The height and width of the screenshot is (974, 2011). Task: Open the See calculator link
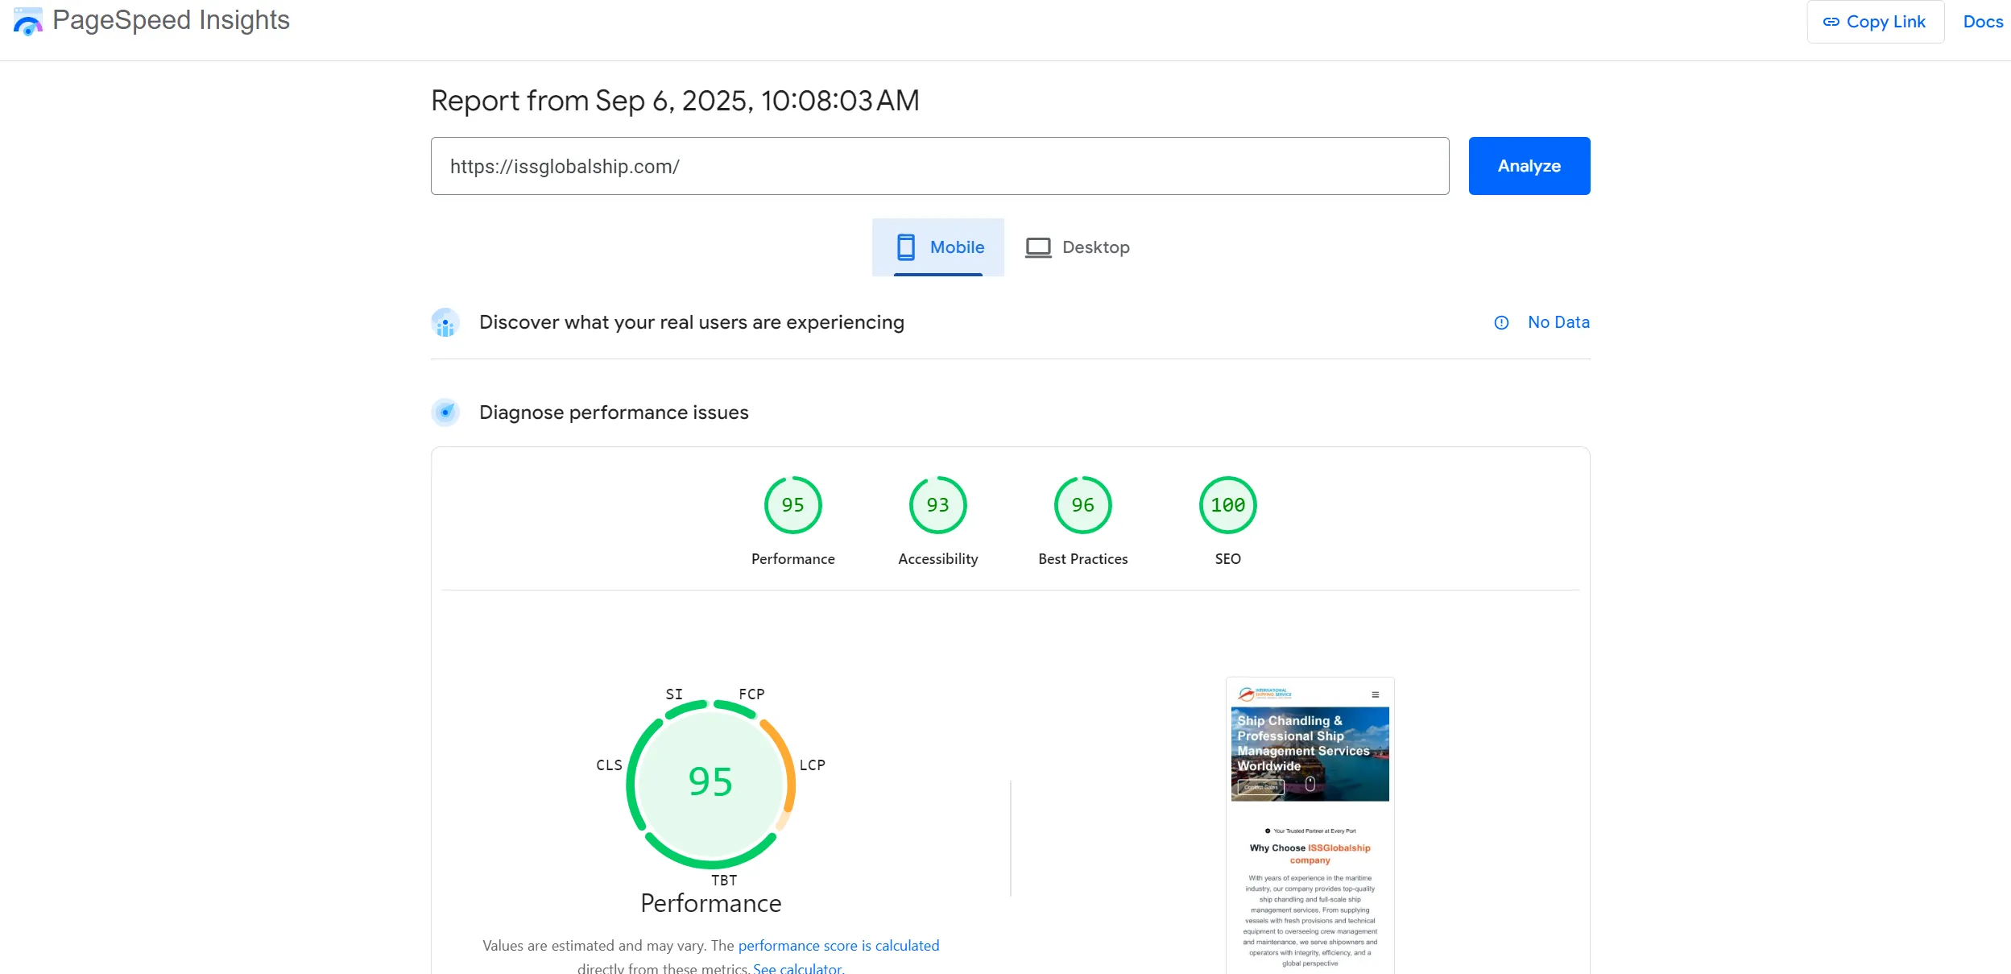click(x=797, y=968)
